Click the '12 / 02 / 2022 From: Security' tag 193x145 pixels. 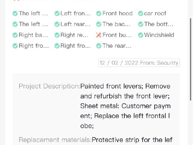[139, 63]
